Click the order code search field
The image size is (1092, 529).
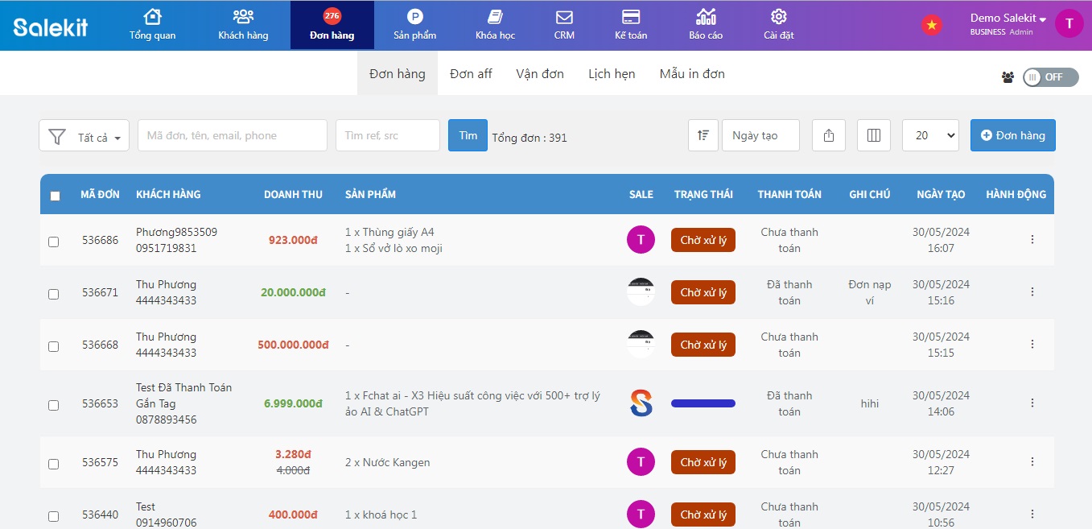click(x=232, y=135)
